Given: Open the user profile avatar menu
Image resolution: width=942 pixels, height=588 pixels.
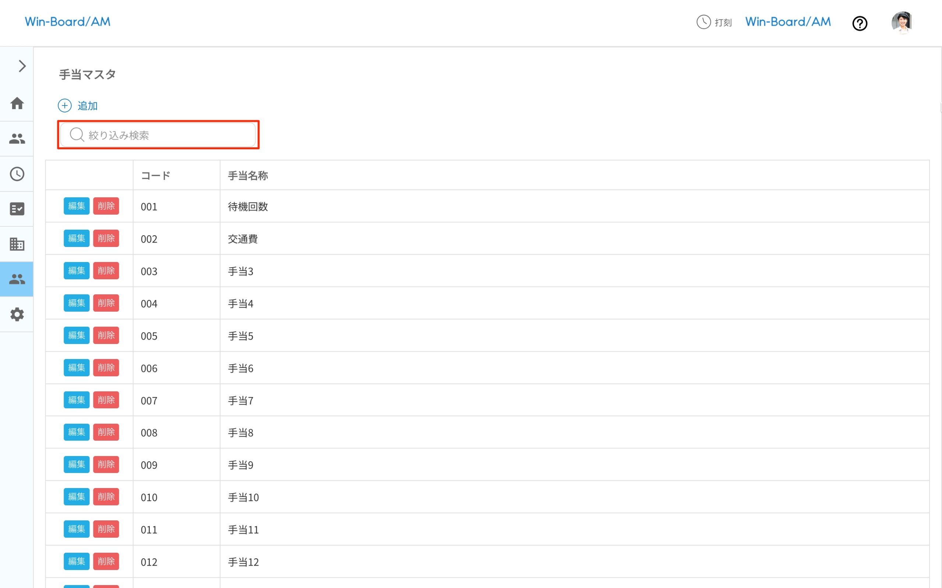Looking at the screenshot, I should pos(902,22).
